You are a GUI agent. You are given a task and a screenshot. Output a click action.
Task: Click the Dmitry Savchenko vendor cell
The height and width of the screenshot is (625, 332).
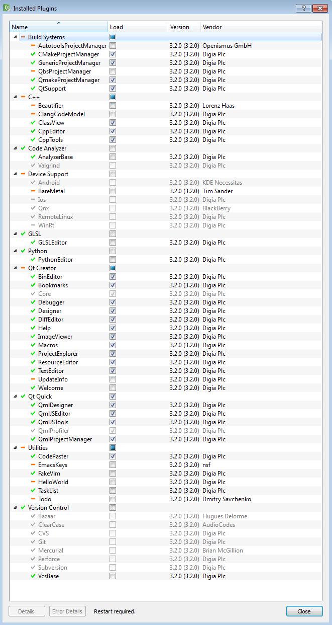[227, 499]
